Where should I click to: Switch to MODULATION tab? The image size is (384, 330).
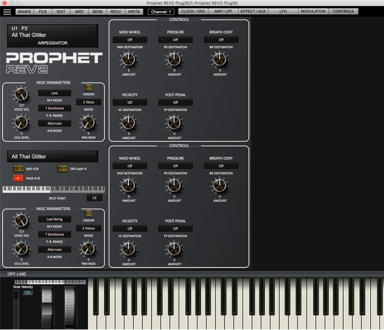313,12
